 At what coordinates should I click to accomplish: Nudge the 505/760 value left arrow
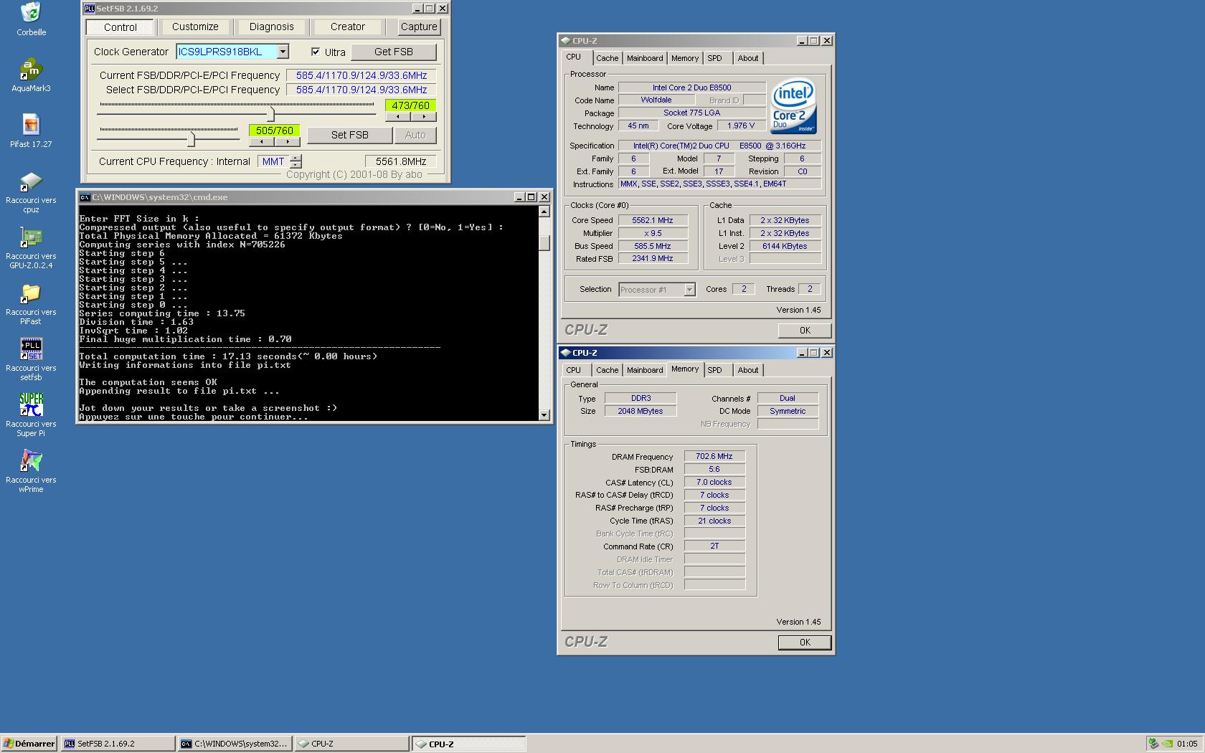click(262, 141)
